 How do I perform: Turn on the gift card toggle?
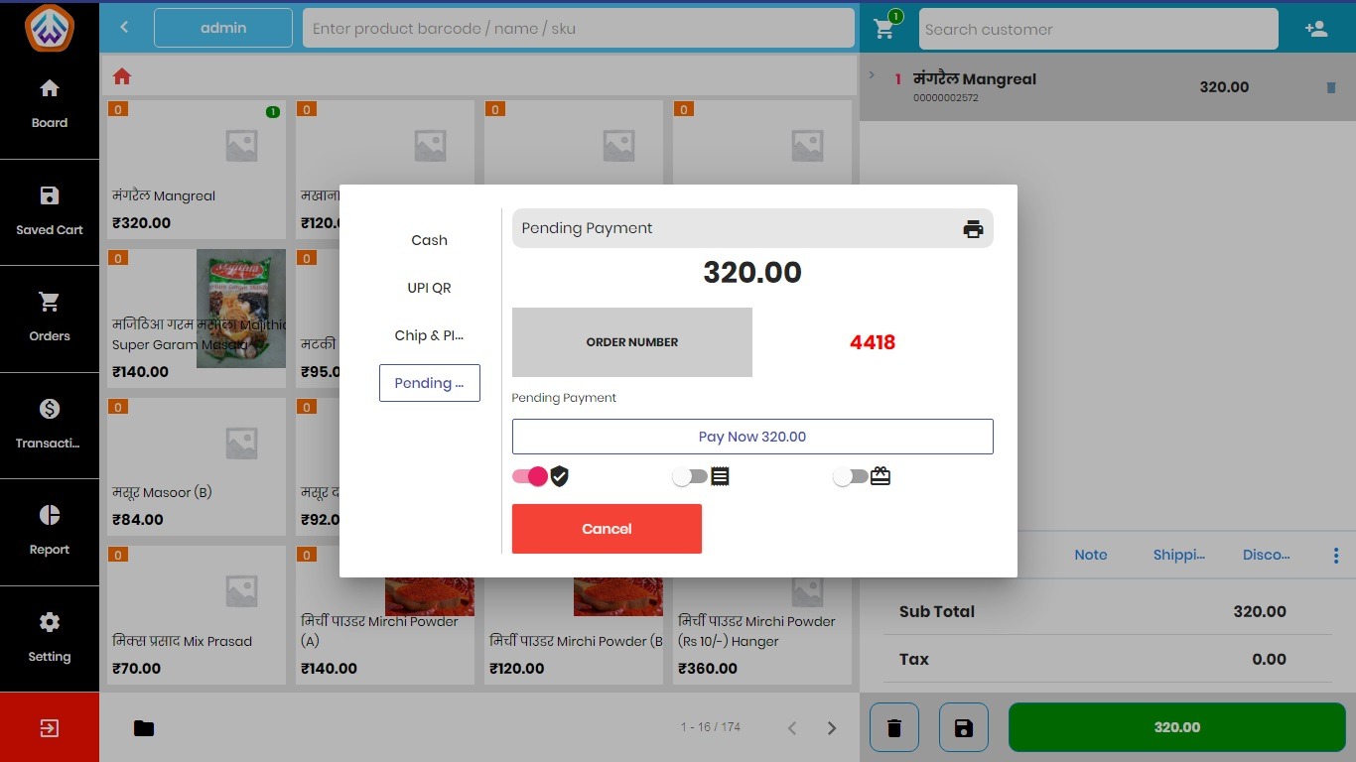coord(850,477)
